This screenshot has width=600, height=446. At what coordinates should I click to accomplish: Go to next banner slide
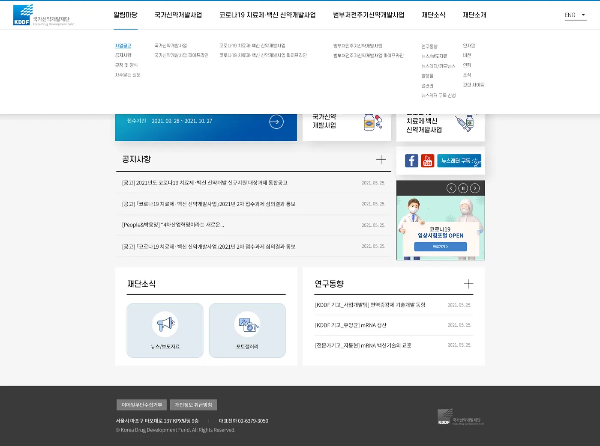click(475, 188)
